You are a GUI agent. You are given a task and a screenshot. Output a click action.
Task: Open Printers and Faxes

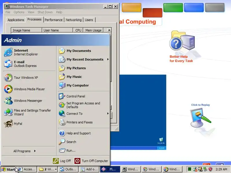click(x=83, y=122)
